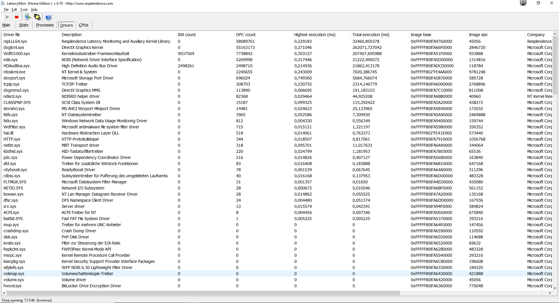
Task: Click the 'High Definition Audio Bus Driver' description
Action: [x=90, y=66]
